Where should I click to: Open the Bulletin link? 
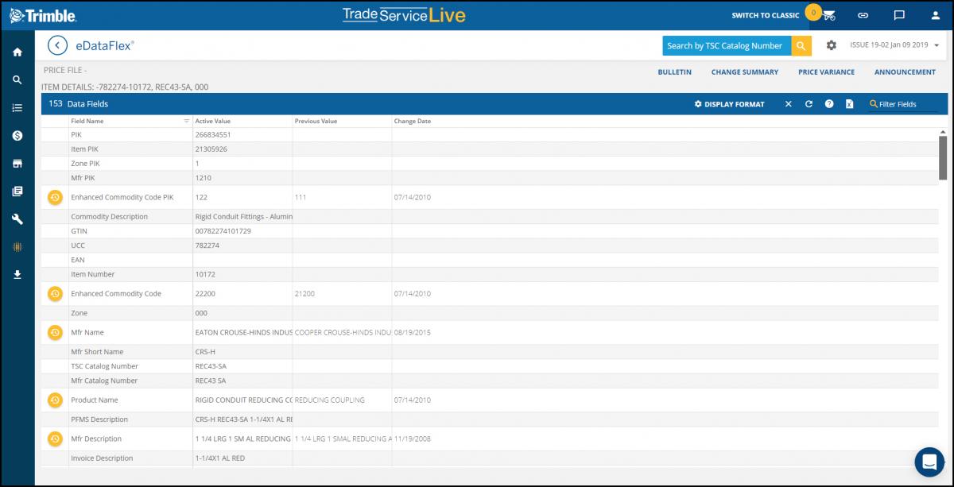(x=674, y=72)
